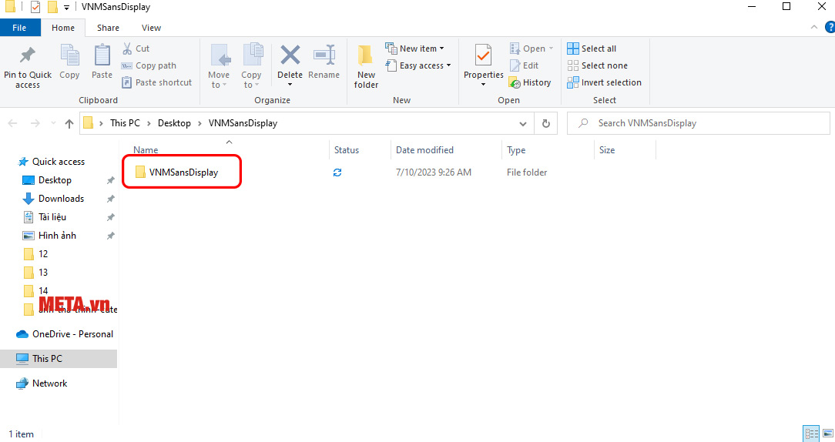Open Help via question mark icon
This screenshot has width=835, height=442.
(830, 27)
